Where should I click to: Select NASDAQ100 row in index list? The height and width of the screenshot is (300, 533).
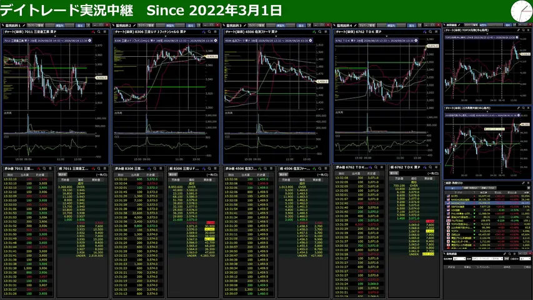pos(487,203)
